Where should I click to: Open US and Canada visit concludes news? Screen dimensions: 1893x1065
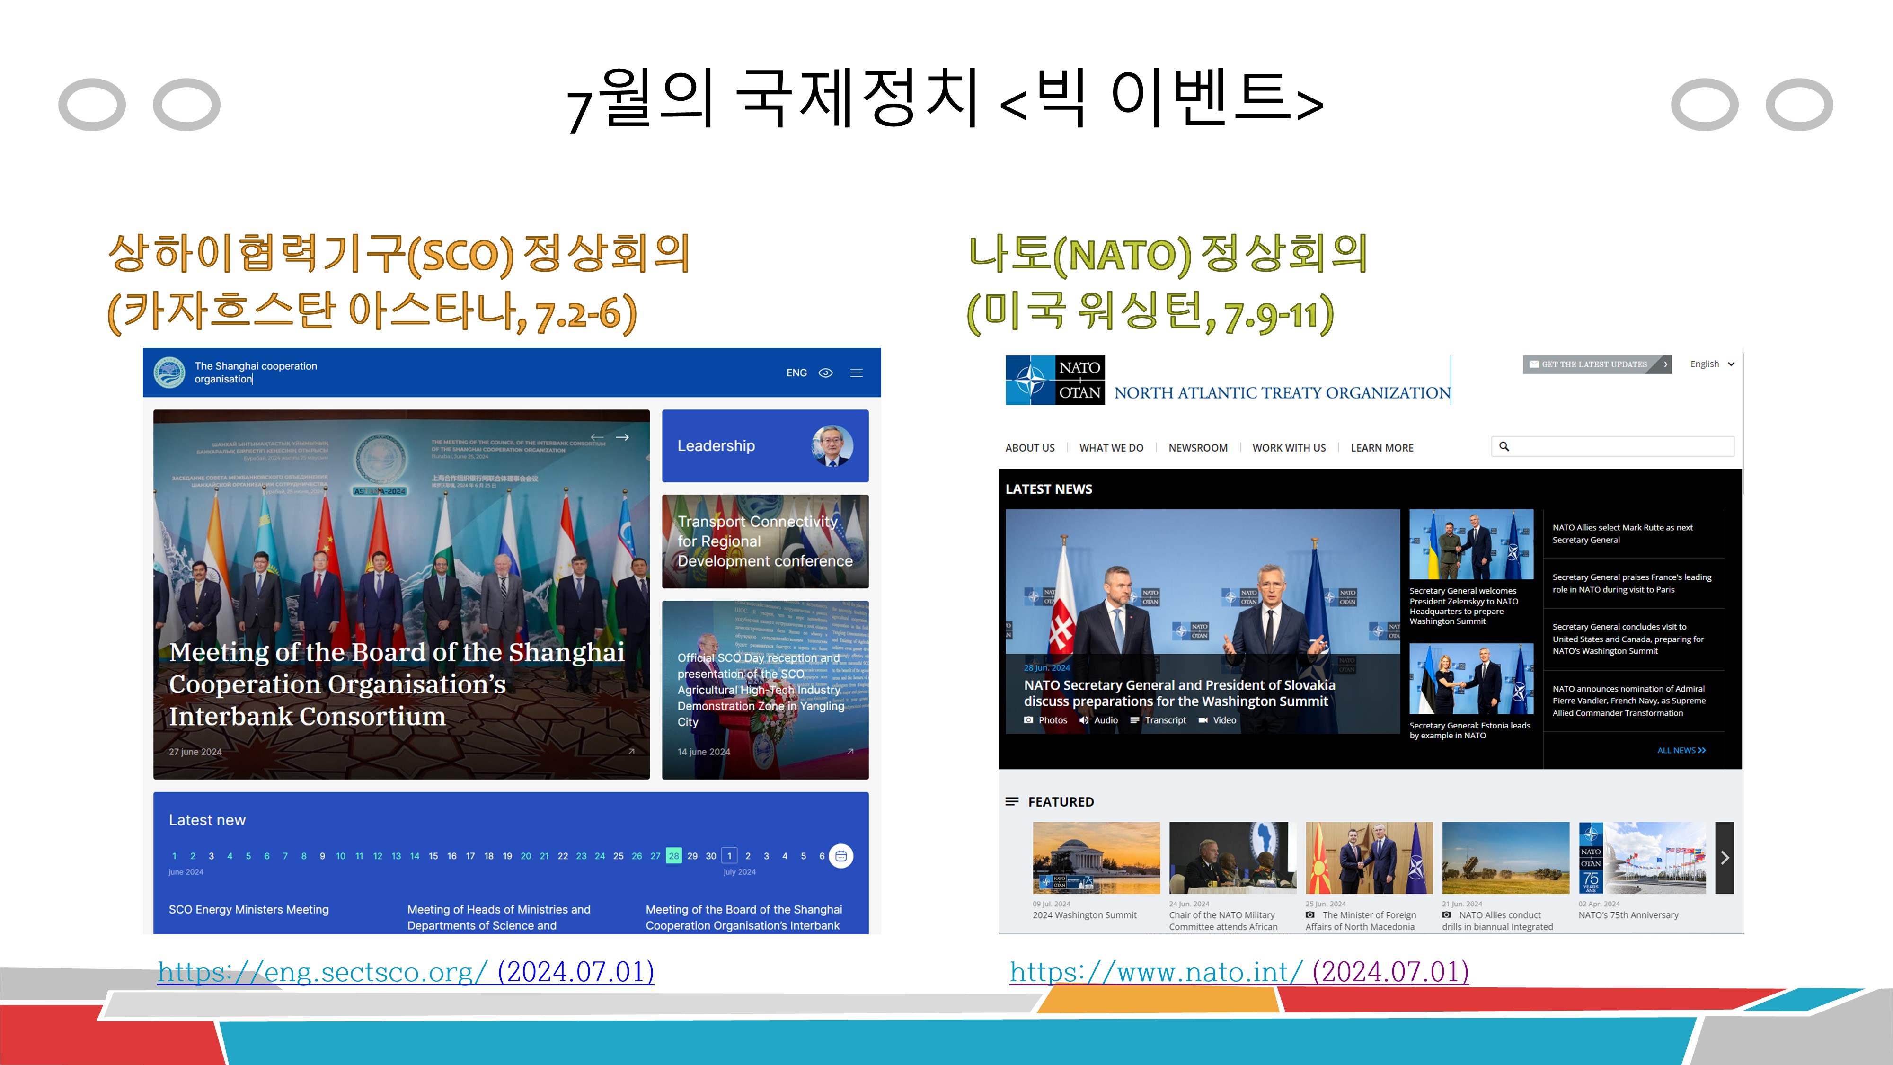click(1628, 639)
